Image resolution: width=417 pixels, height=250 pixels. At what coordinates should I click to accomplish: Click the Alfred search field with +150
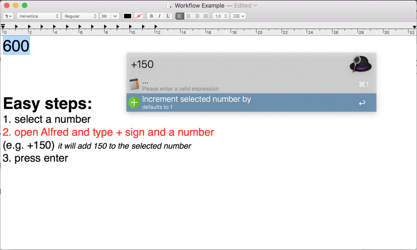(x=236, y=65)
